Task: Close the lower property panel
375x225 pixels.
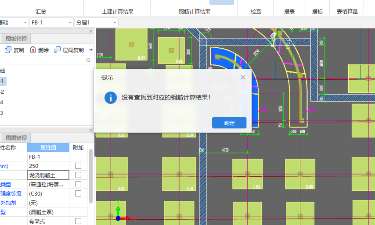Action: pyautogui.click(x=91, y=130)
